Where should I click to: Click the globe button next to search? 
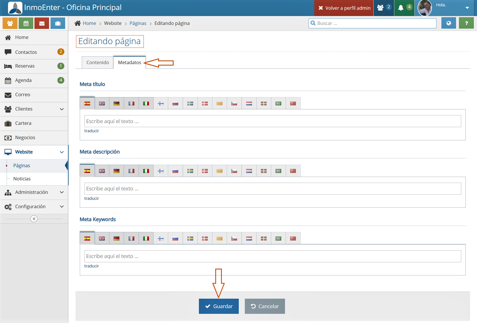(449, 23)
